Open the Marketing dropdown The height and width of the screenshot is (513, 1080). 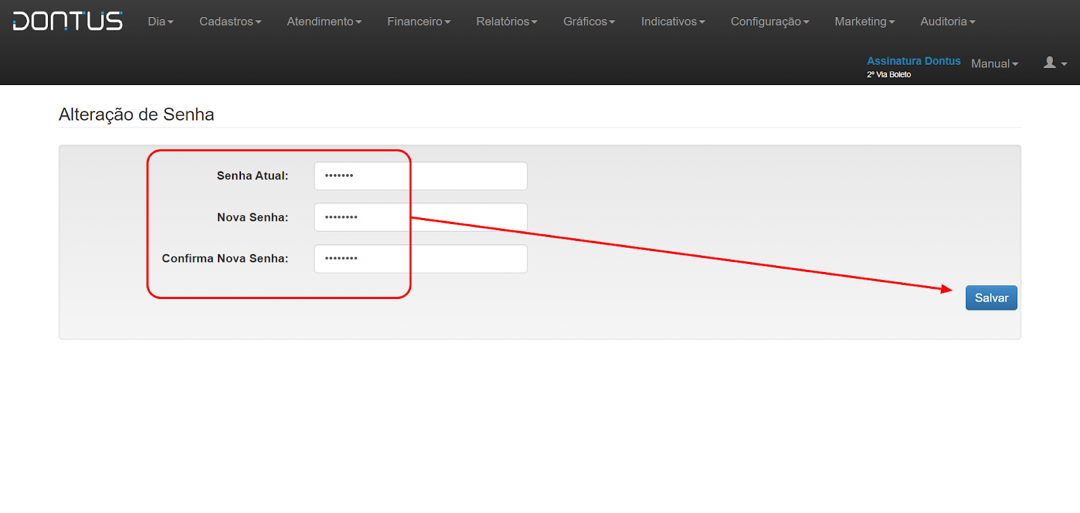point(865,22)
